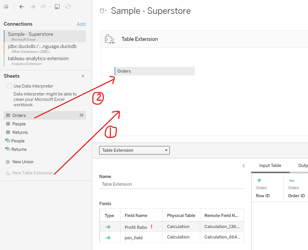Click the refresh data source icon
Screen dimensions: 308x250
(x=68, y=7)
